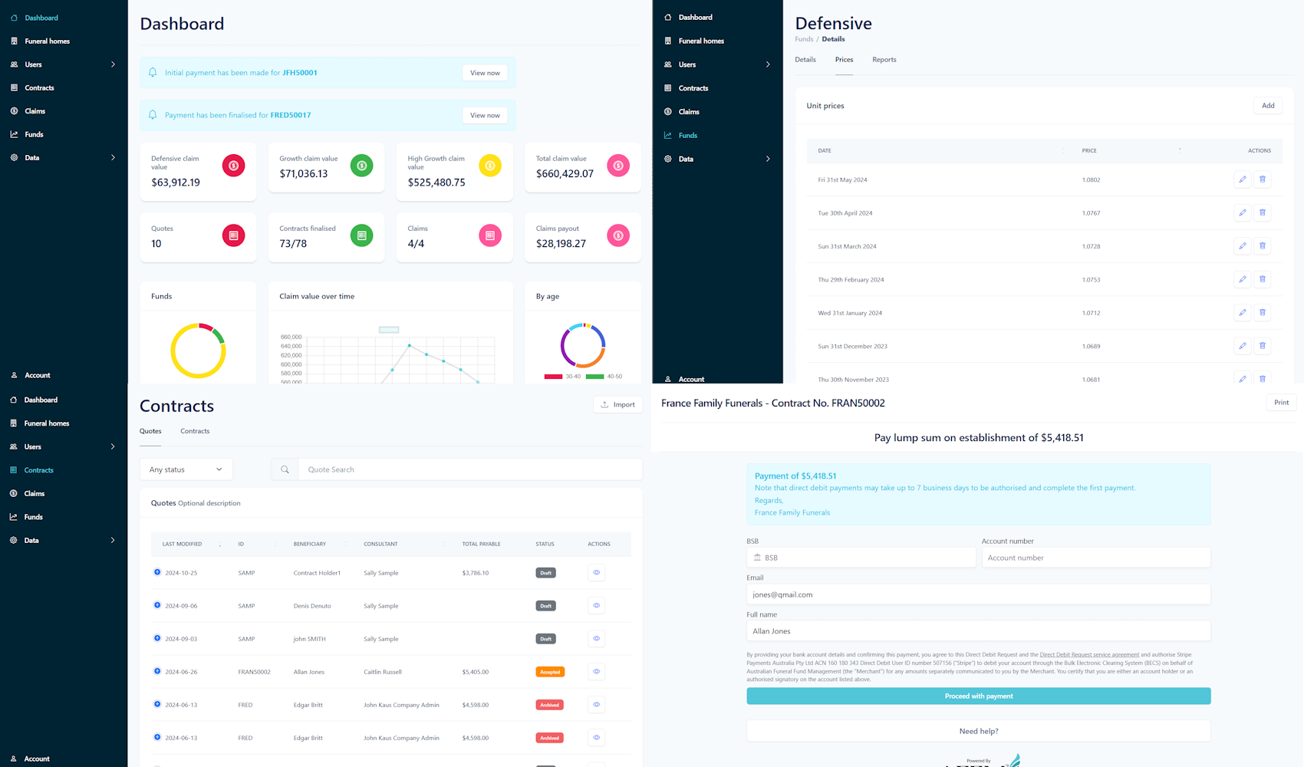Click Proceed with payment
This screenshot has height=767, width=1304.
point(979,696)
